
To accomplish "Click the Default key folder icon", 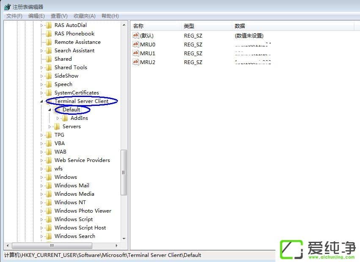I will pos(58,109).
